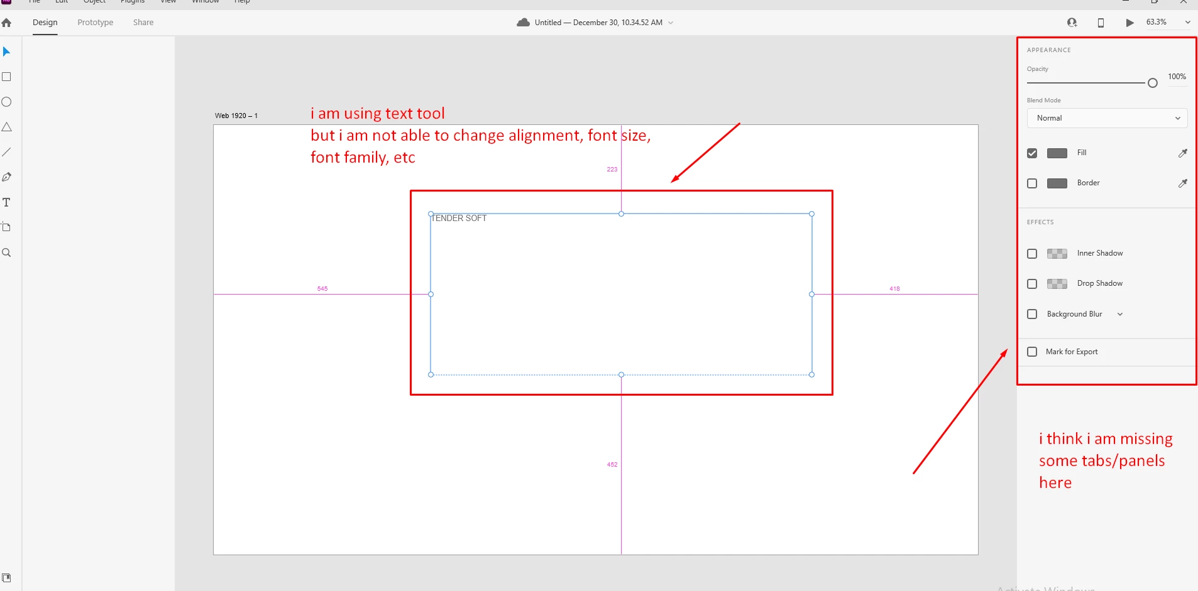Select the Ellipse tool
The height and width of the screenshot is (591, 1198).
coord(6,102)
